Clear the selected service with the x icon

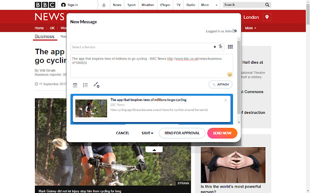[x=215, y=47]
